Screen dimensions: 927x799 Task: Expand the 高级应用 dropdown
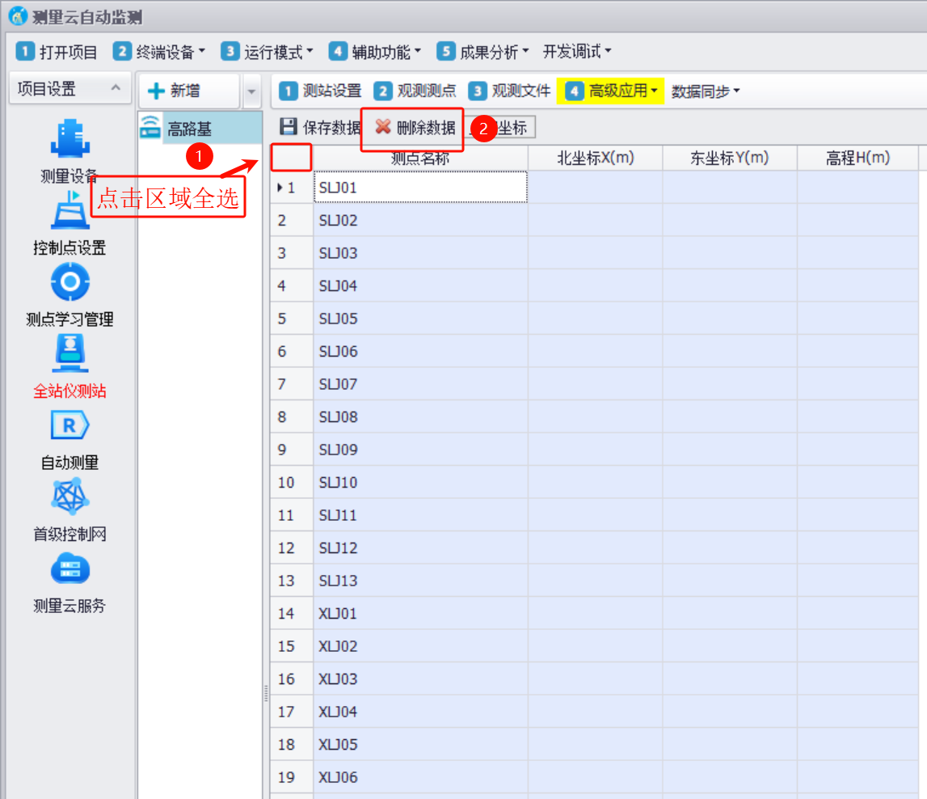(612, 91)
